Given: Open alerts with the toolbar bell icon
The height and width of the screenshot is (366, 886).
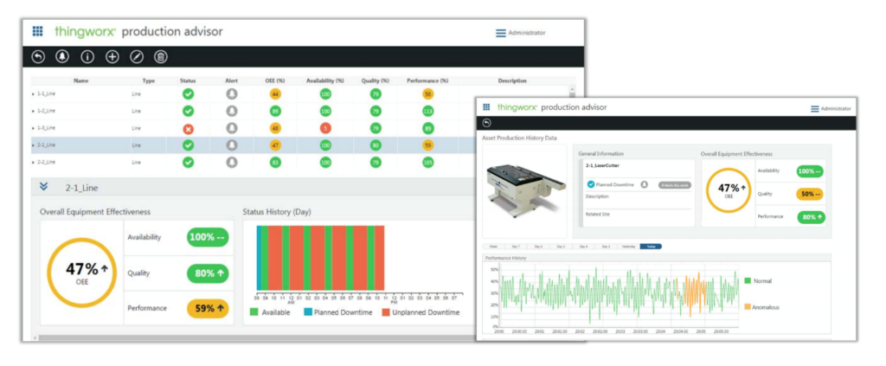Looking at the screenshot, I should point(62,56).
